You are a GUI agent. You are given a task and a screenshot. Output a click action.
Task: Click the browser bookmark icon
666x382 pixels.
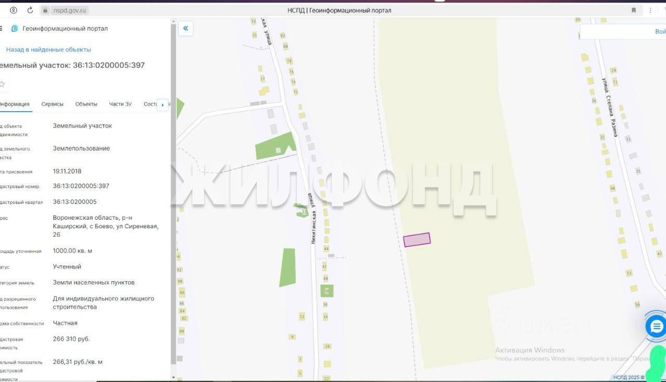tap(634, 10)
